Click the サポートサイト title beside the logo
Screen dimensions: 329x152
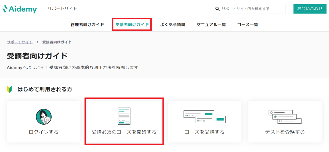click(62, 9)
